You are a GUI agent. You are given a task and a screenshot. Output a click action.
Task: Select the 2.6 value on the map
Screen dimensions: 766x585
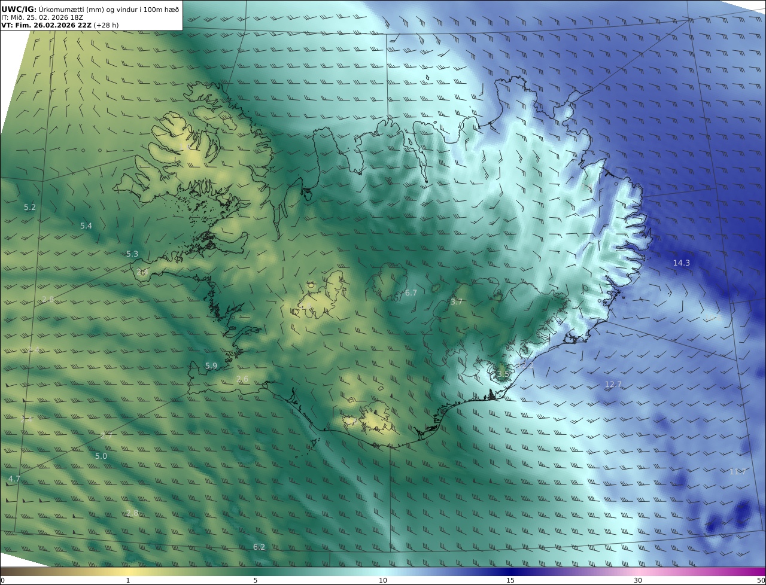click(242, 379)
